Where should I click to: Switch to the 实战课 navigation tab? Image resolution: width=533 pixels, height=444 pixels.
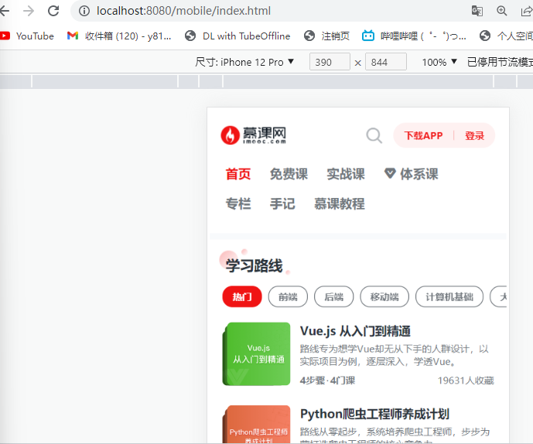coord(345,174)
